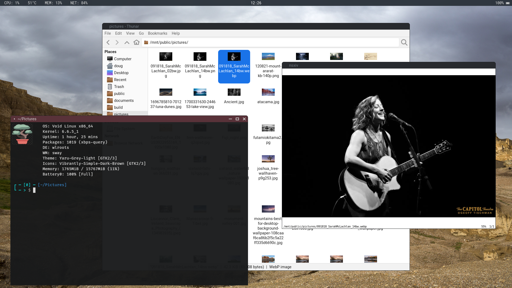
Task: Select Trash in the Places sidebar
Action: point(119,87)
